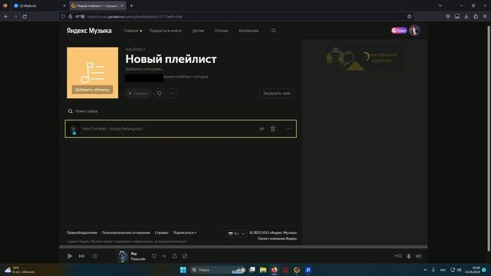Click Добавить обложку on playlist cover
This screenshot has width=491, height=276.
point(92,90)
